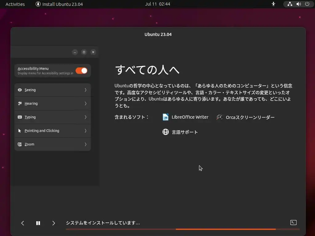
Task: Click the LibreOffice Writer icon
Action: coord(165,117)
